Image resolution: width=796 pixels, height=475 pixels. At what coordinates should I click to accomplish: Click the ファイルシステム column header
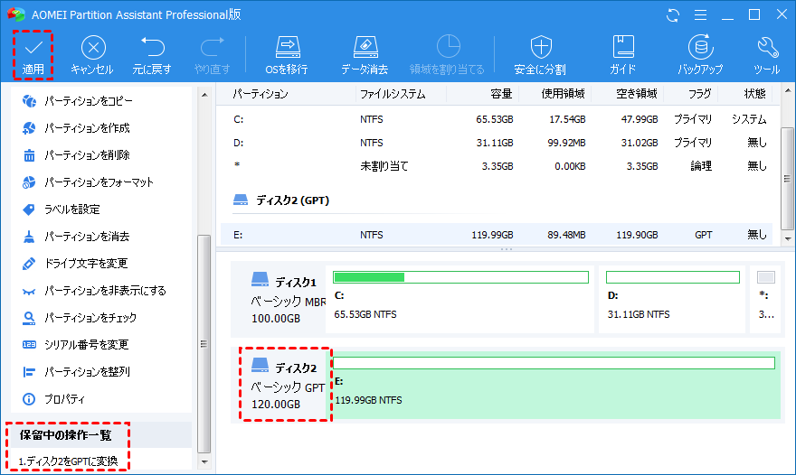393,94
